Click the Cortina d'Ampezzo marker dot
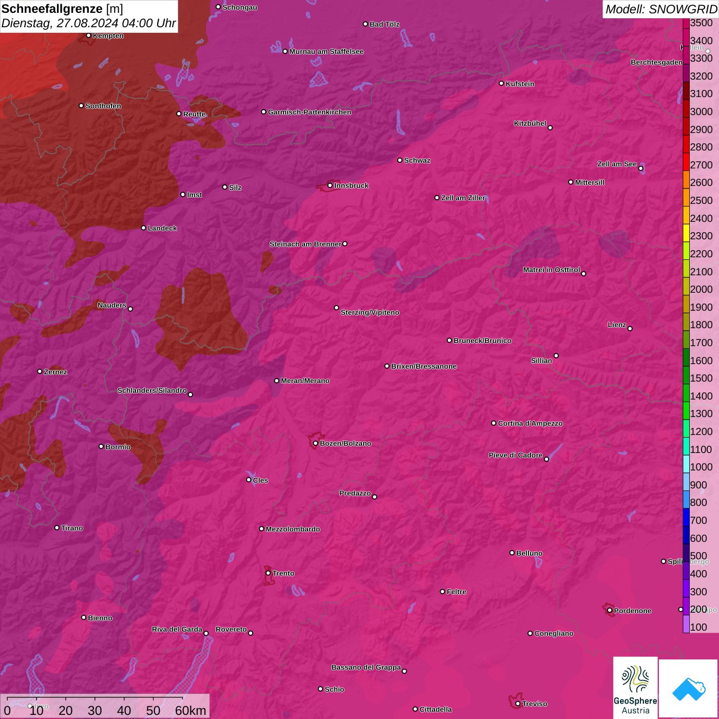 pyautogui.click(x=494, y=423)
